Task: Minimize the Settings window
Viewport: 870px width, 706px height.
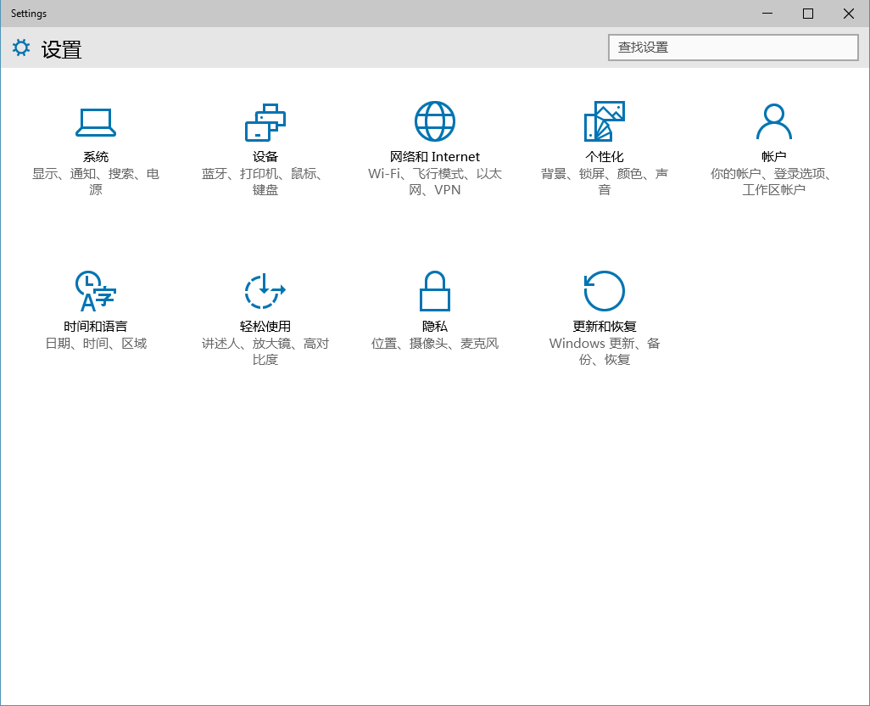Action: pyautogui.click(x=767, y=14)
